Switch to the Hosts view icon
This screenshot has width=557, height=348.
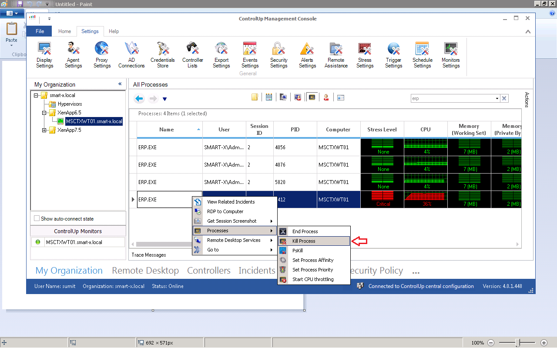click(x=269, y=97)
